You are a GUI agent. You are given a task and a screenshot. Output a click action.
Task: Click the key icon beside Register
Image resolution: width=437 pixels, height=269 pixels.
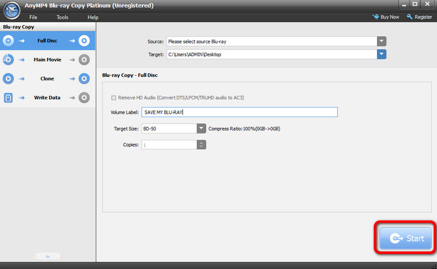tap(410, 17)
